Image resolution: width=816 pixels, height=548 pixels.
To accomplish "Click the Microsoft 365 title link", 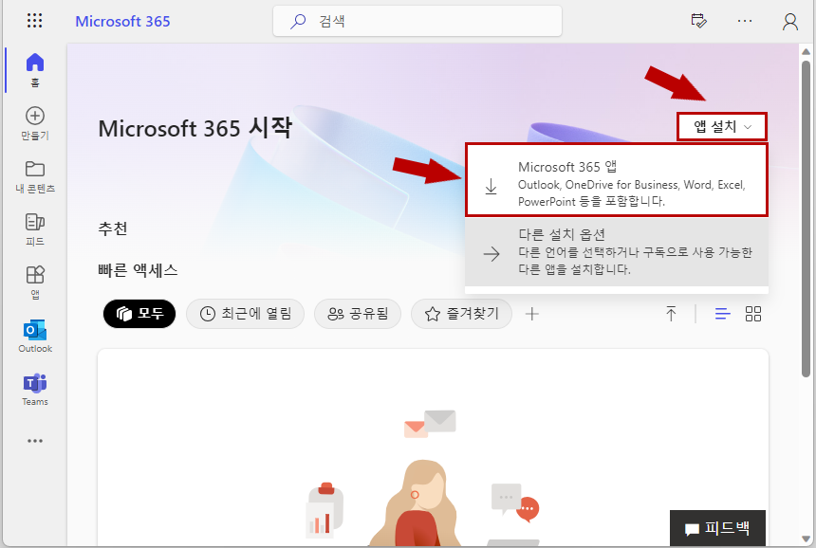I will pos(122,21).
